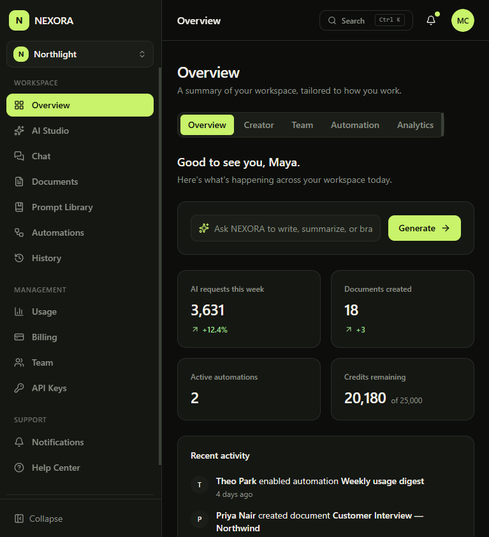Open the API Keys label
The image size is (489, 537).
tap(49, 388)
